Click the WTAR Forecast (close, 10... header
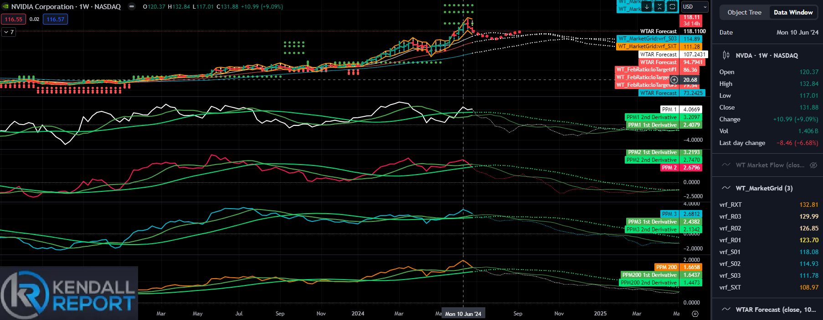This screenshot has width=823, height=320. tap(767, 310)
